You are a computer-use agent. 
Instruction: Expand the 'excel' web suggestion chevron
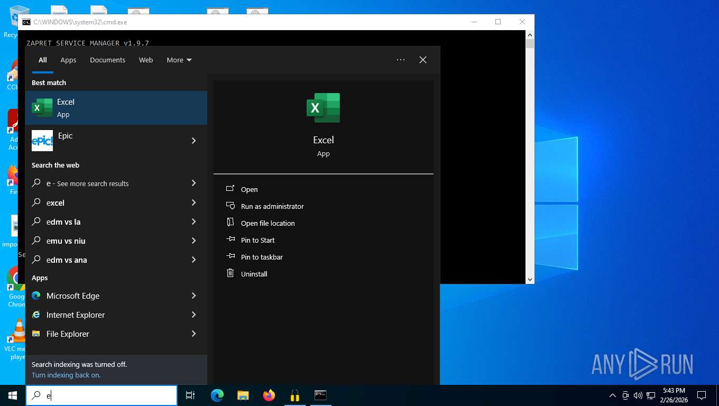click(x=193, y=202)
